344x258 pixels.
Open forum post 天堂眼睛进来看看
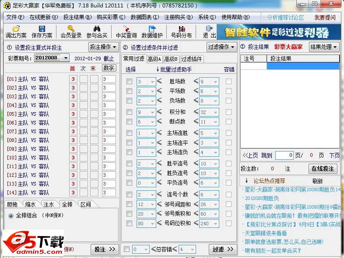(266, 233)
